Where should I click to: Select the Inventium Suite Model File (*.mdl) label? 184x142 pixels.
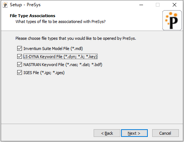(x=53, y=49)
